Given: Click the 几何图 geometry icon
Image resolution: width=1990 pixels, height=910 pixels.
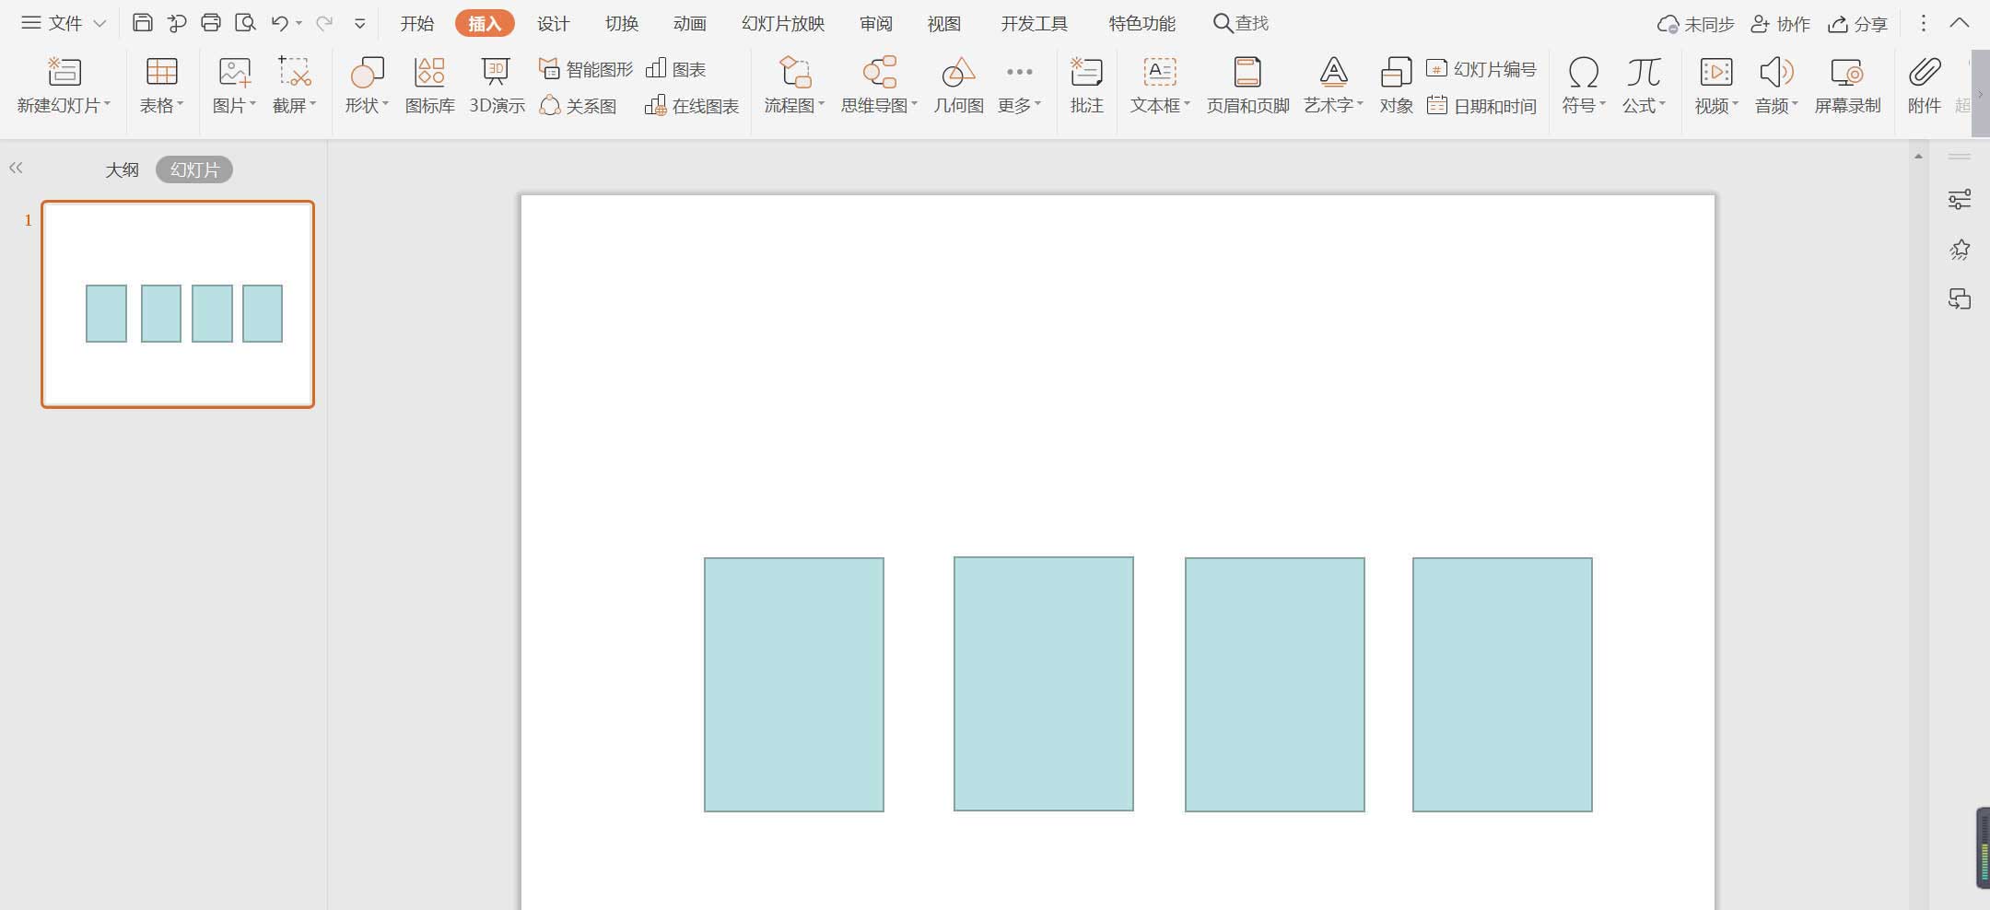Looking at the screenshot, I should coord(958,86).
